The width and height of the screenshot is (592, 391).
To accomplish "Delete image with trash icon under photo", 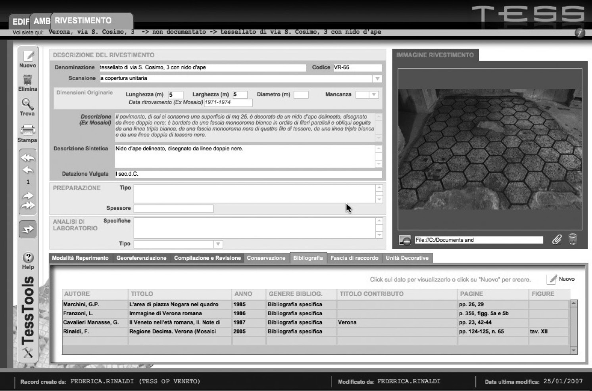I will click(x=572, y=239).
